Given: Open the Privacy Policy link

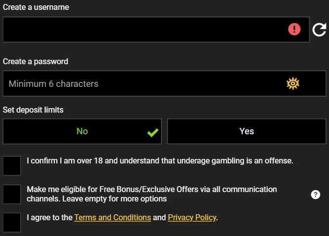Looking at the screenshot, I should click(x=192, y=217).
